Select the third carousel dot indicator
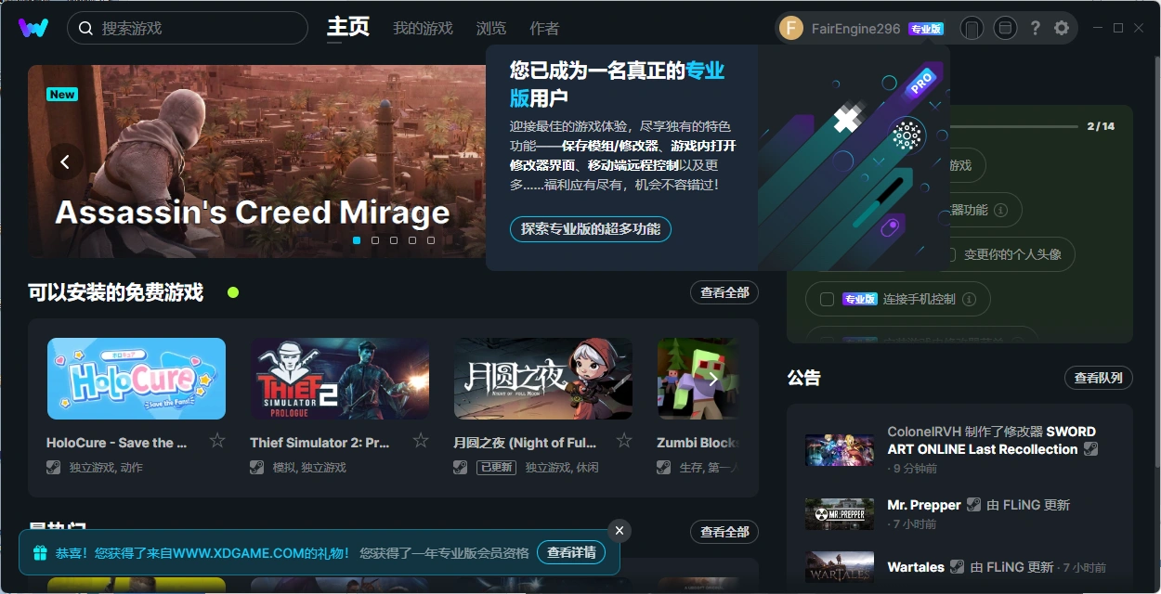This screenshot has height=594, width=1161. (394, 240)
